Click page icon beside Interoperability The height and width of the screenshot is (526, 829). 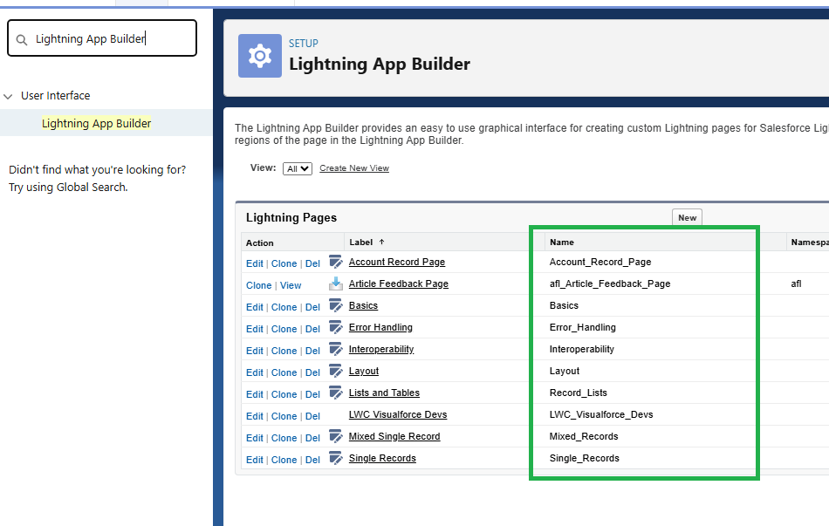click(x=336, y=349)
